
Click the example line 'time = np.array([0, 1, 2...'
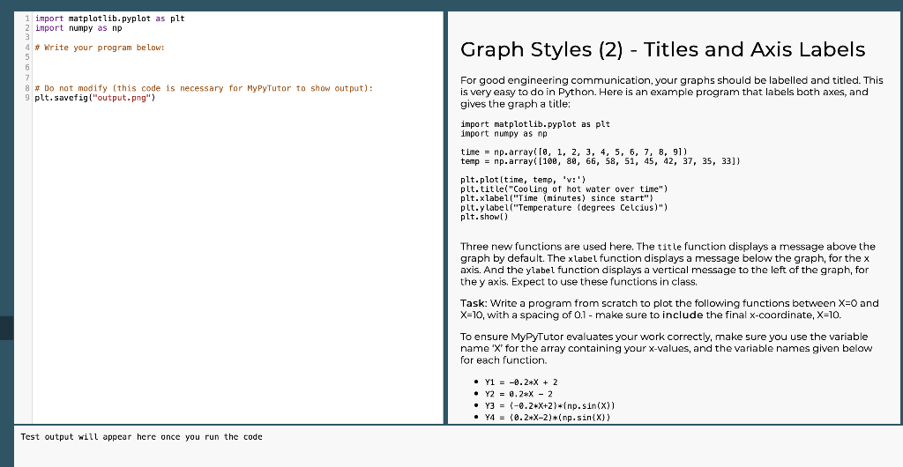[x=574, y=152]
